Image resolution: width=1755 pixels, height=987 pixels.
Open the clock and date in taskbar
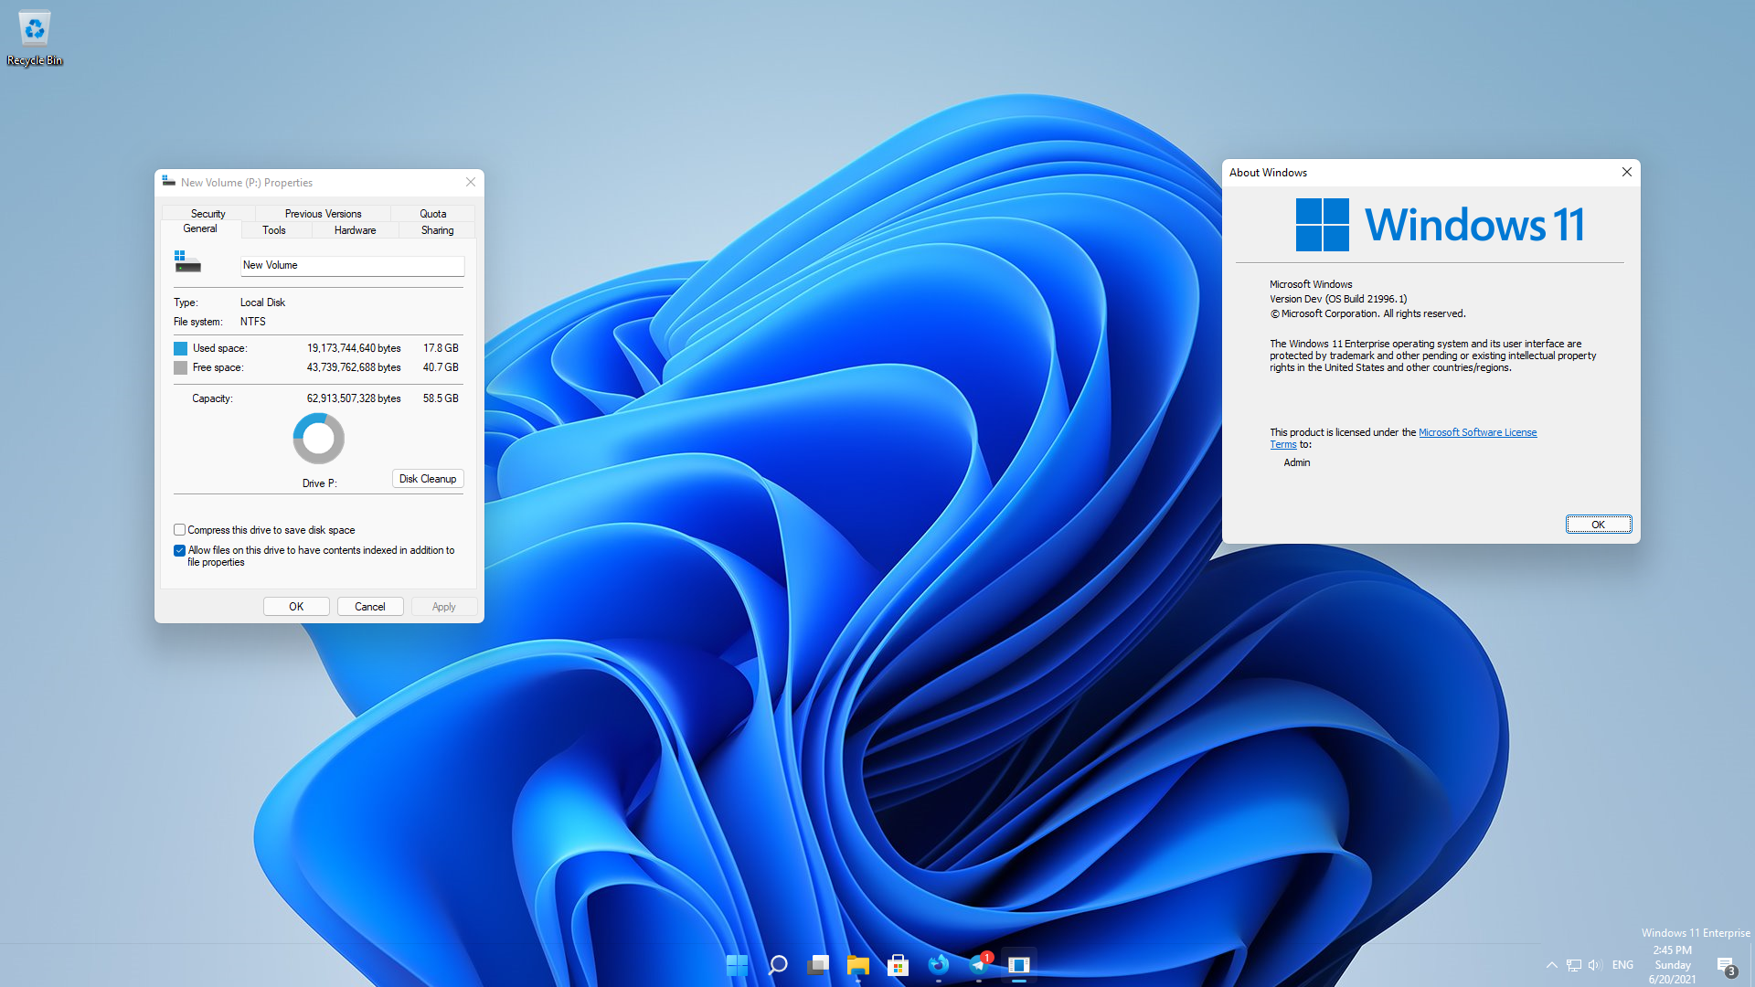pyautogui.click(x=1673, y=965)
